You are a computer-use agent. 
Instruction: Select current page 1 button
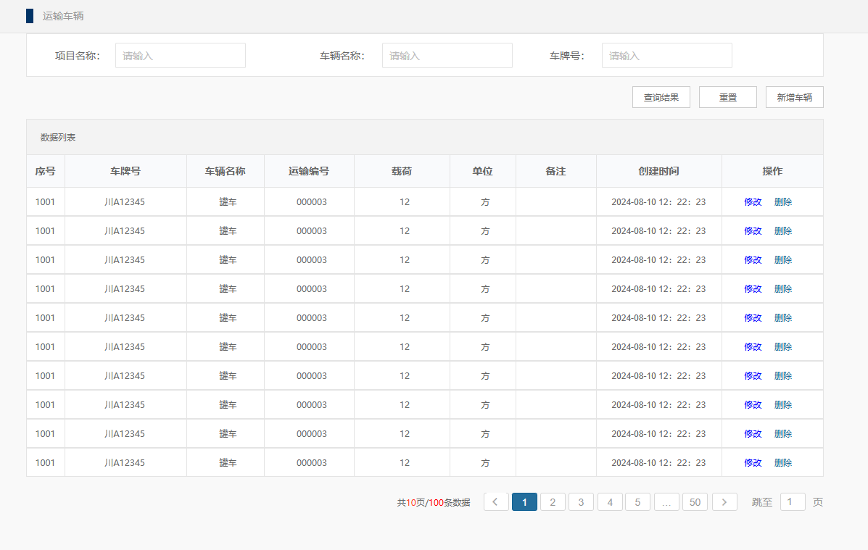(524, 502)
